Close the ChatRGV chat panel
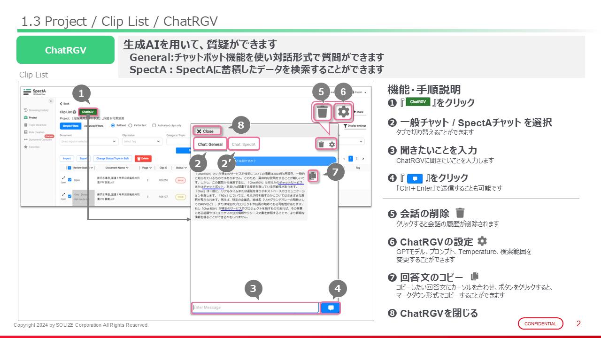Viewport: 601px width, 338px height. (x=205, y=131)
